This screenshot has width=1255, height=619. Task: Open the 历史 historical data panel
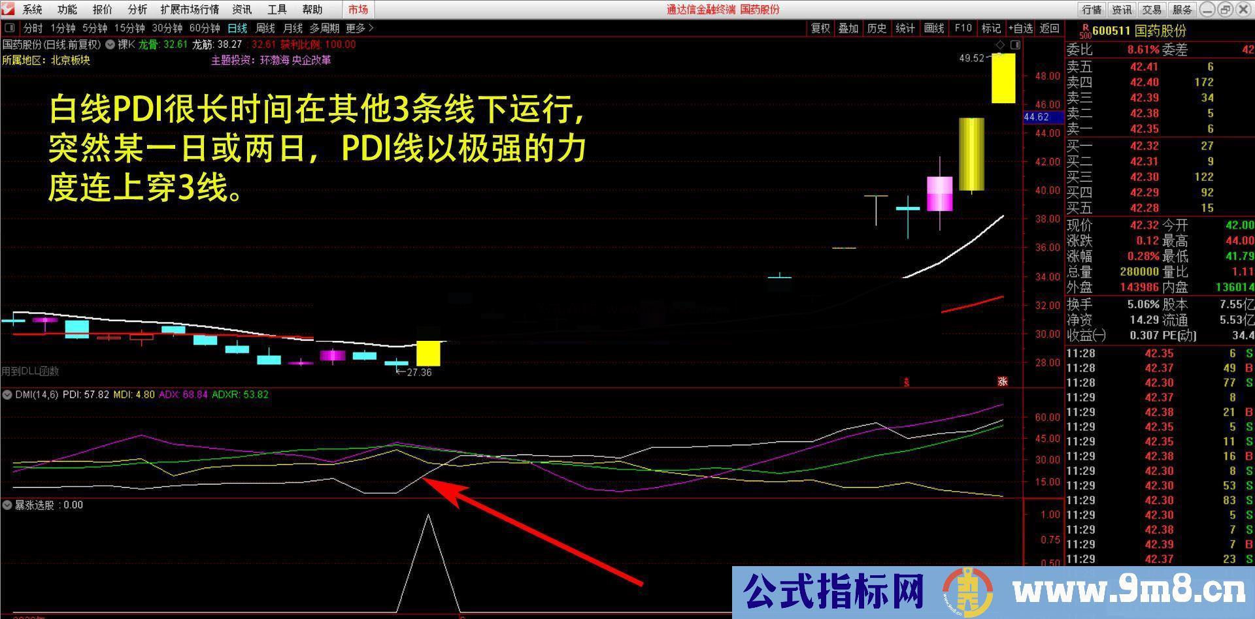pos(877,28)
